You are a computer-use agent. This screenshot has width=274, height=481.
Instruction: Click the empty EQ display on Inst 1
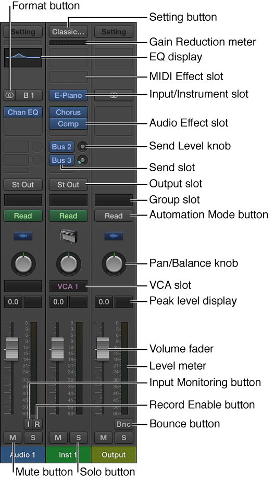(68, 57)
